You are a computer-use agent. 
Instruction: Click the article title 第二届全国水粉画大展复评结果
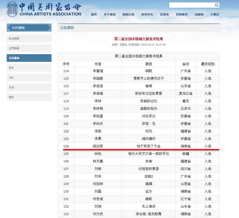tap(139, 39)
